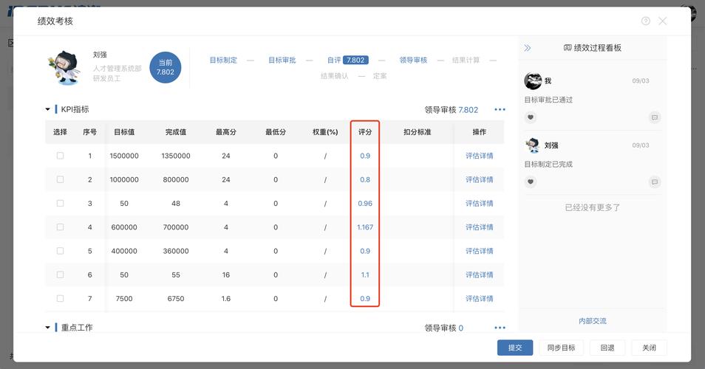Viewport: 705px width, 369px height.
Task: Click 刘强's avatar in the header
Action: [62, 66]
